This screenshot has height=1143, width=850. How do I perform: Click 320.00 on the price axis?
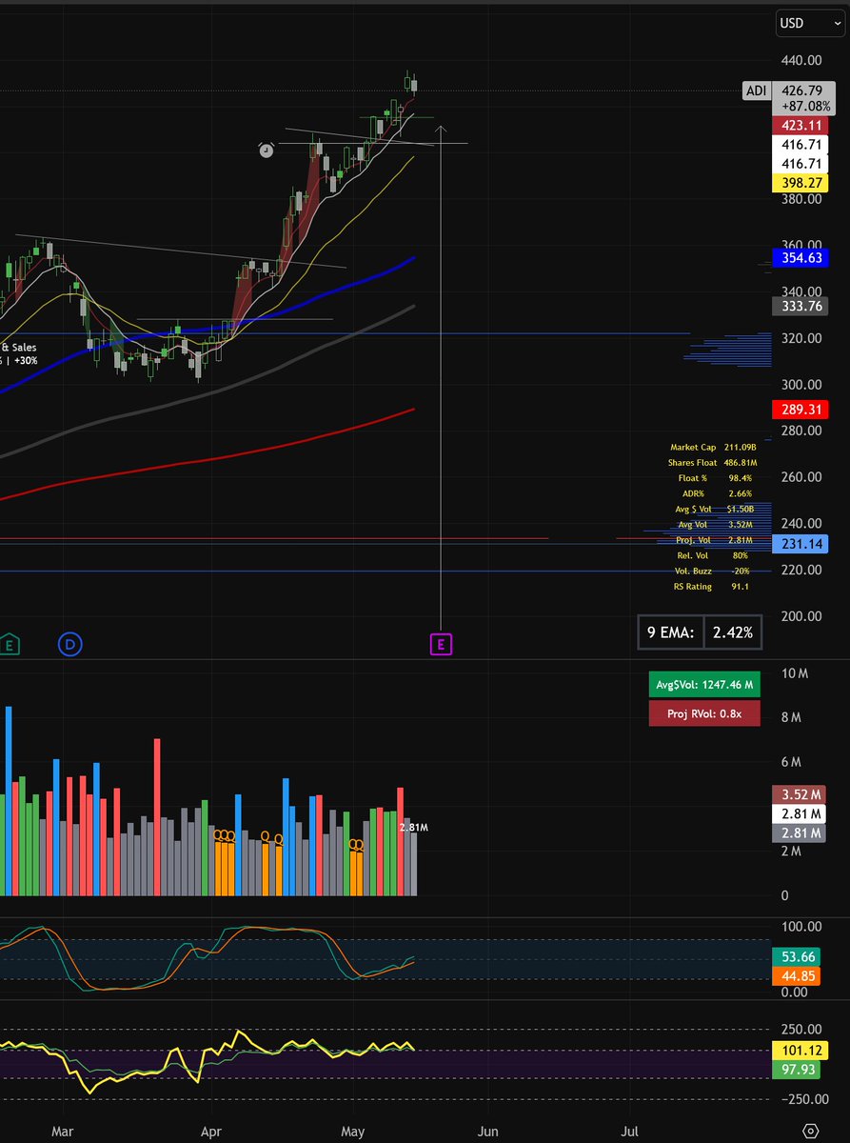(801, 338)
